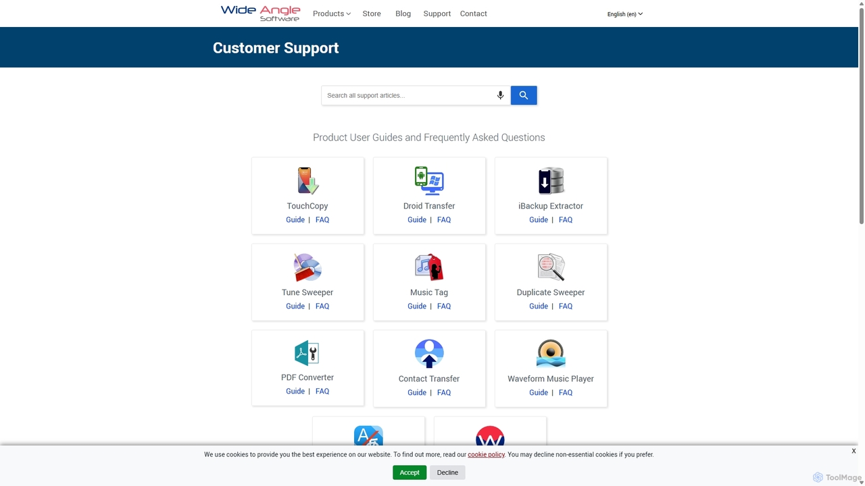Click the Duplicate Sweeper product name text
Viewport: 865px width, 486px height.
tap(551, 292)
